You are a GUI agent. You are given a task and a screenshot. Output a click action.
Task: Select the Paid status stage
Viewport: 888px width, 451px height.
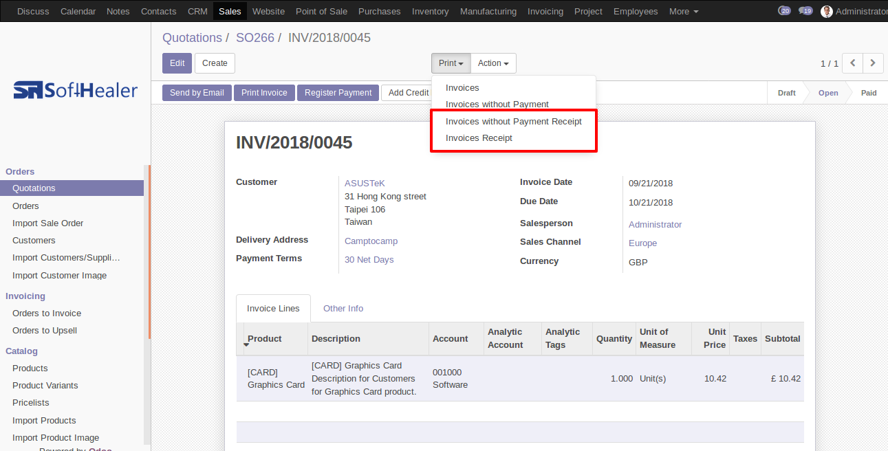(x=868, y=93)
